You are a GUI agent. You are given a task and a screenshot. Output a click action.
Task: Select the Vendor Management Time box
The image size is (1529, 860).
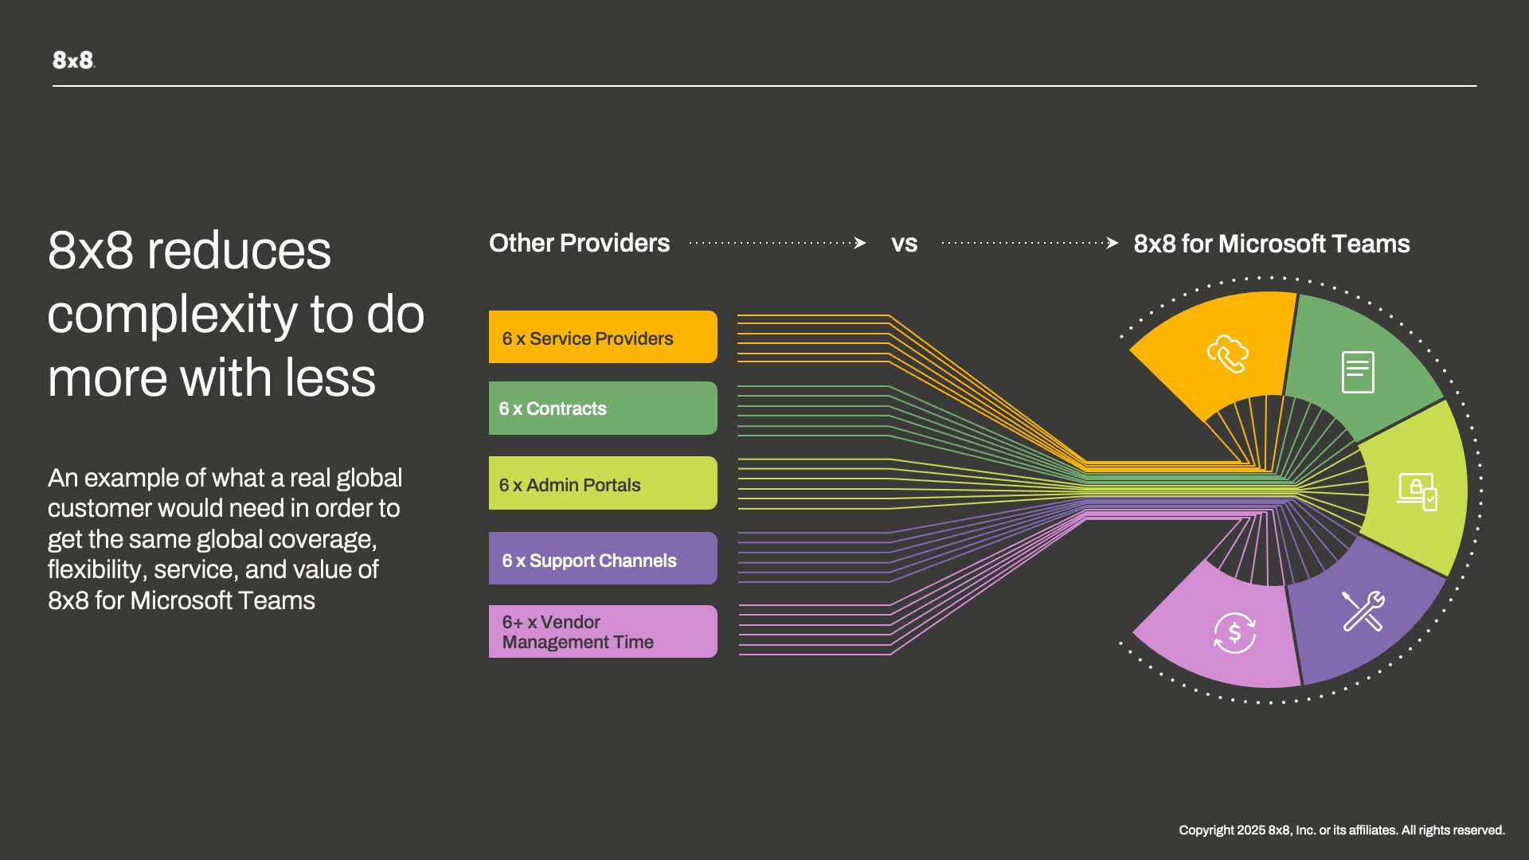coord(603,631)
